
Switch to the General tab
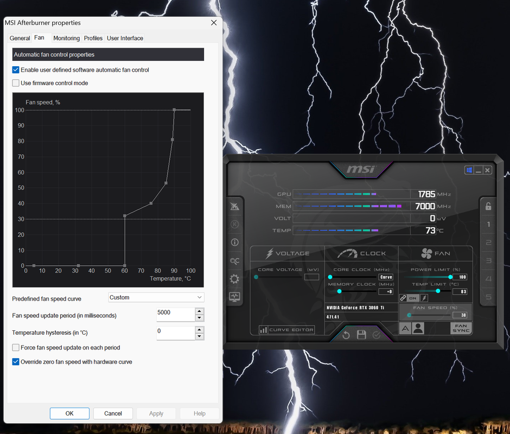coord(20,38)
